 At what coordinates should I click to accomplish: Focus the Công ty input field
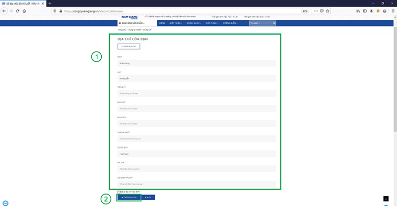197,93
